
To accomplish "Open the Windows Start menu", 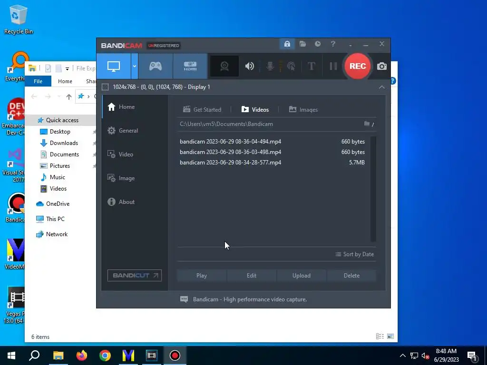I will click(x=11, y=355).
